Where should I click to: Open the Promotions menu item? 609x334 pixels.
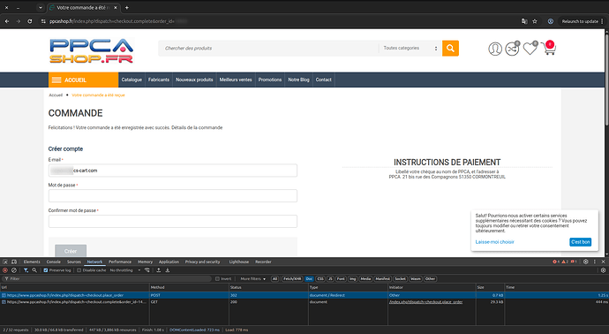click(270, 80)
